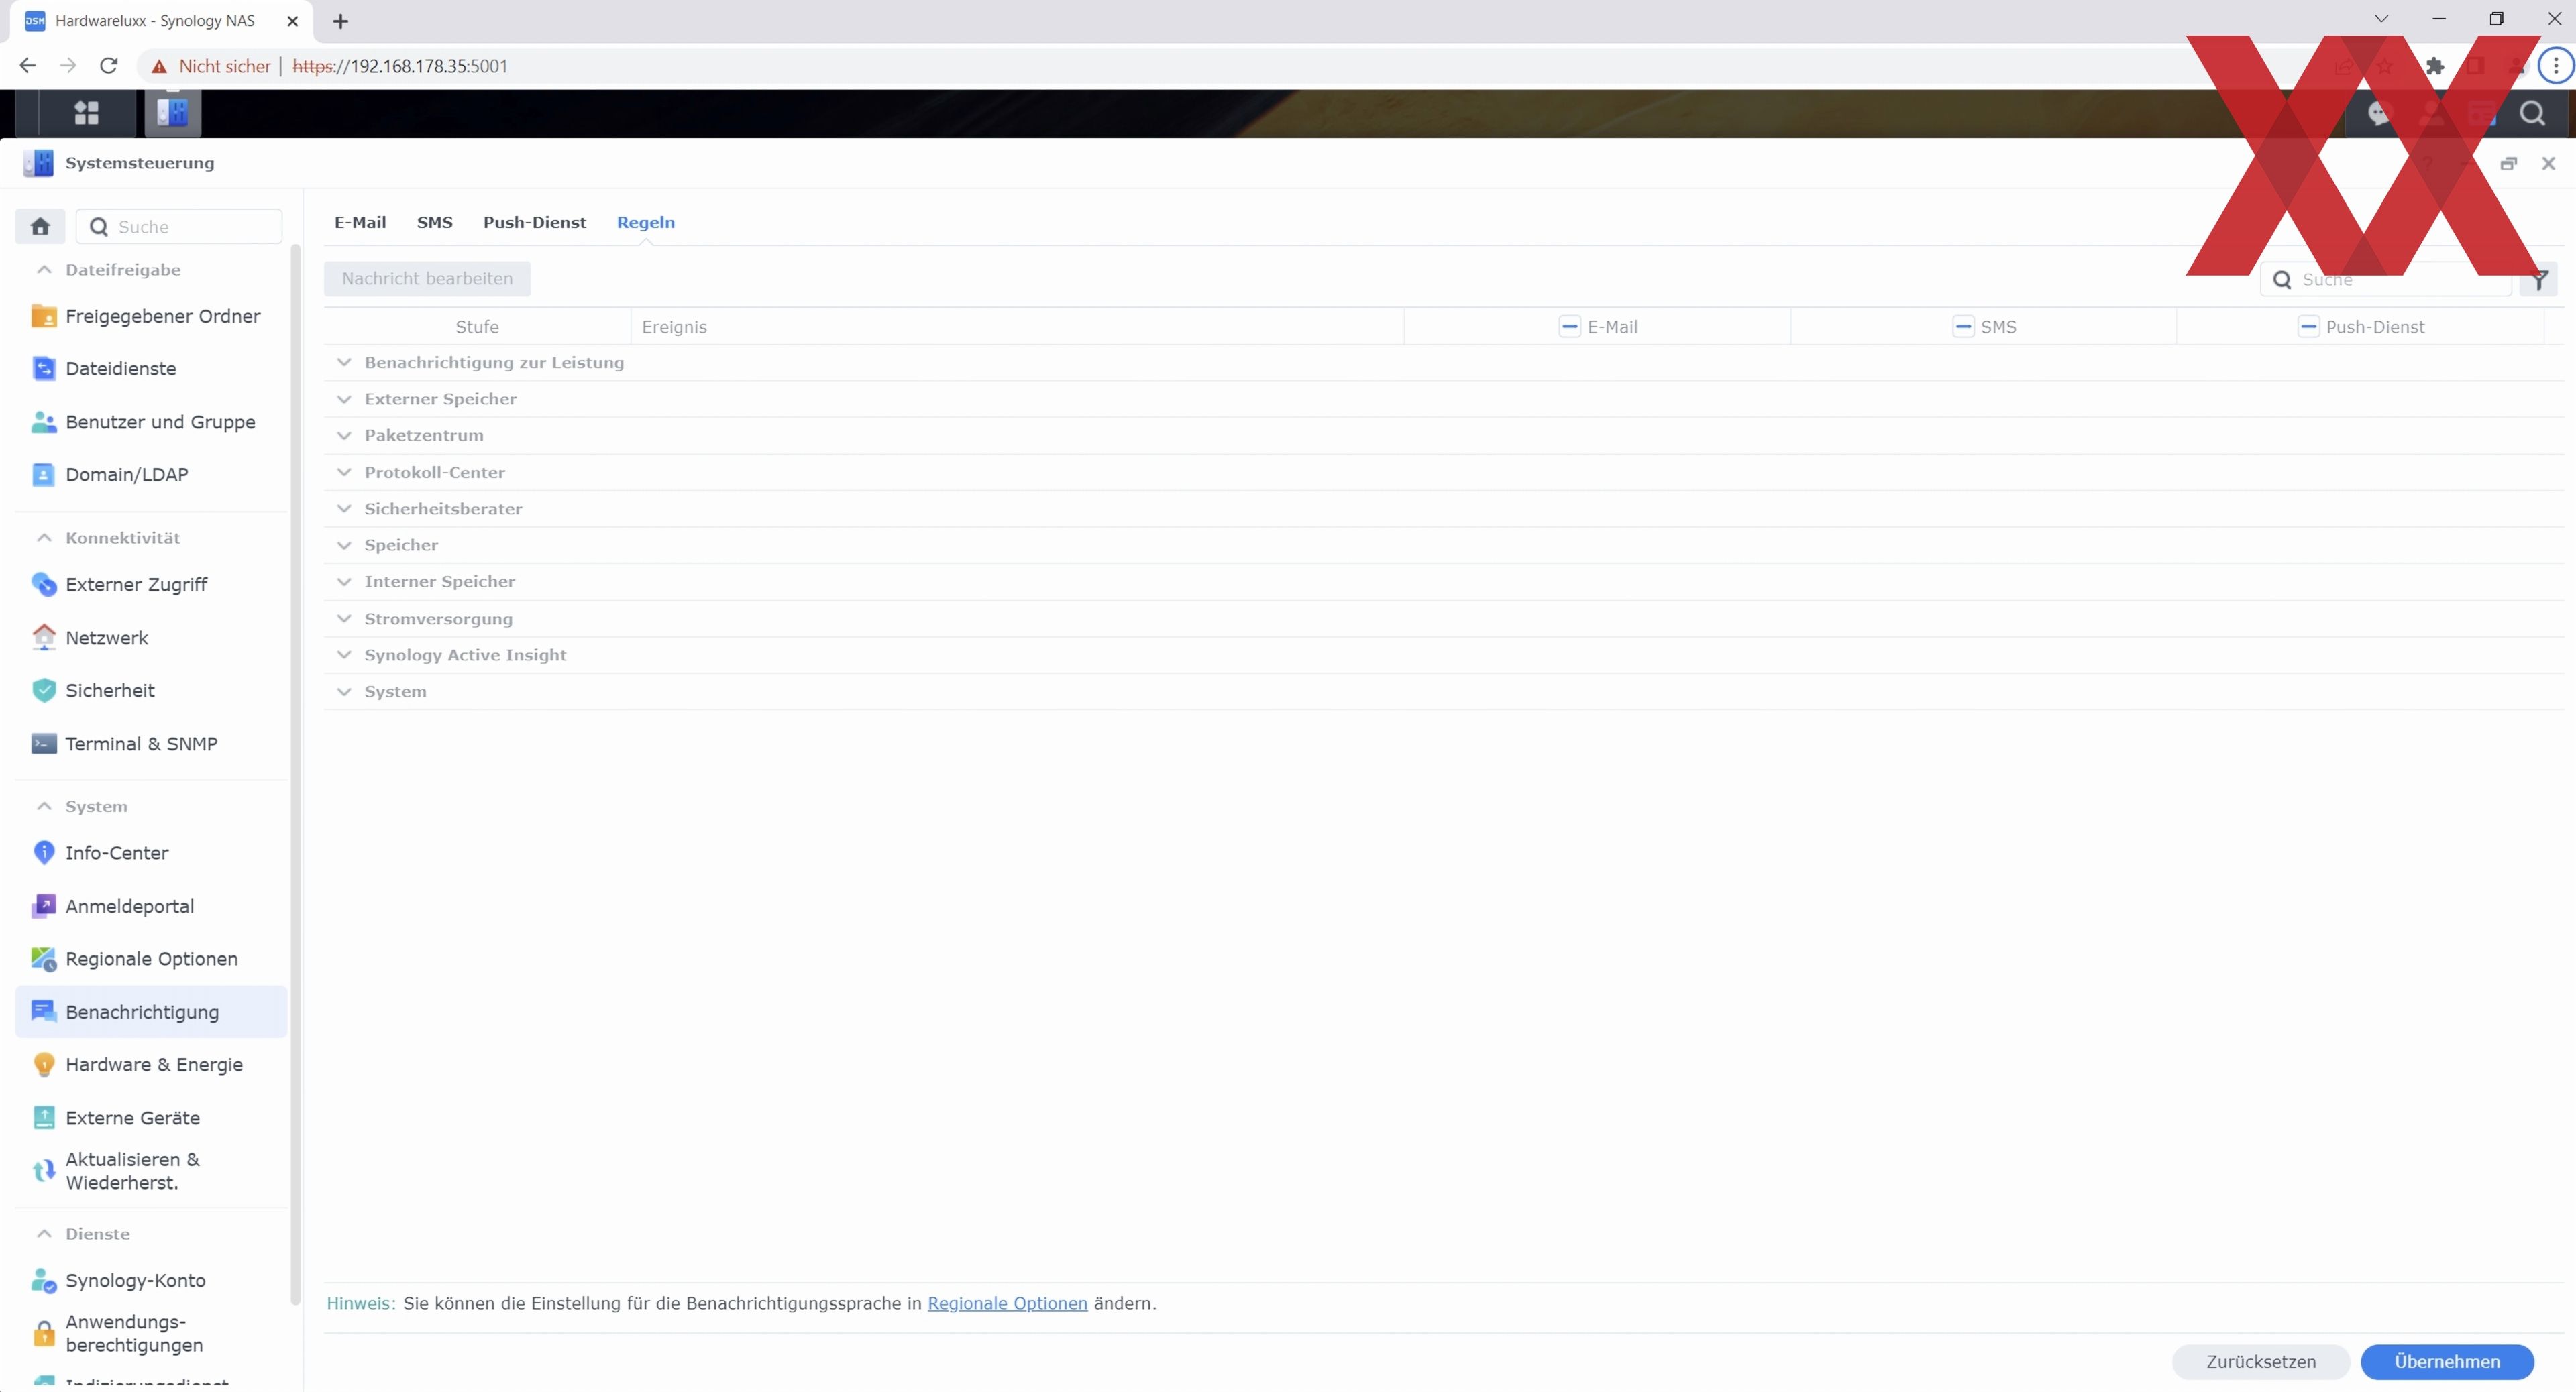The width and height of the screenshot is (2576, 1392).
Task: Go to the control panel home icon
Action: [x=40, y=227]
